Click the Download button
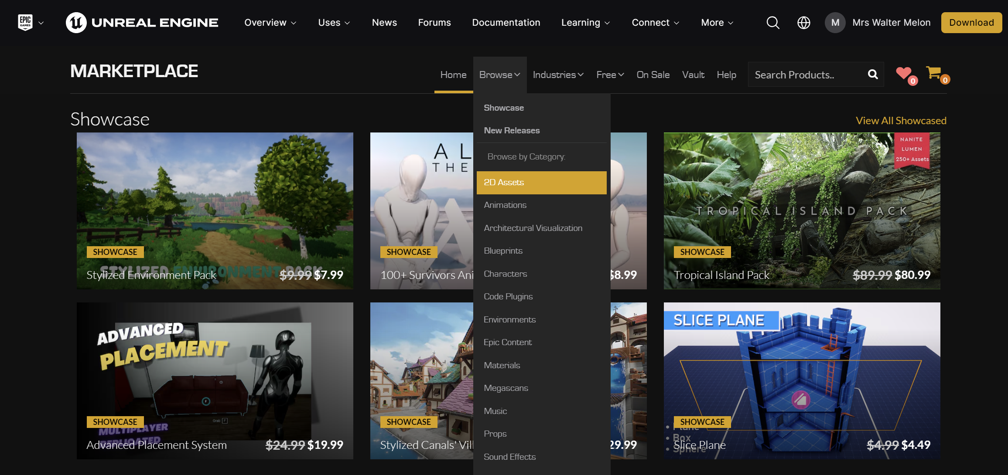Image resolution: width=1008 pixels, height=475 pixels. [971, 23]
